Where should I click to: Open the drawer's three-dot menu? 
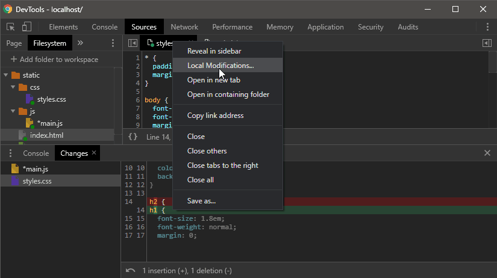coord(10,153)
